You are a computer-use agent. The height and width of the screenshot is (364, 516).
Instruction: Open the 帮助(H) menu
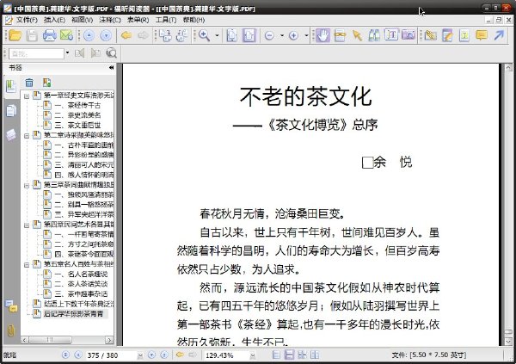tap(193, 20)
